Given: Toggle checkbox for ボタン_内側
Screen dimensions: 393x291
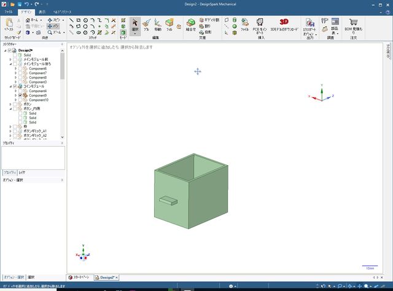Looking at the screenshot, I should (x=15, y=109).
